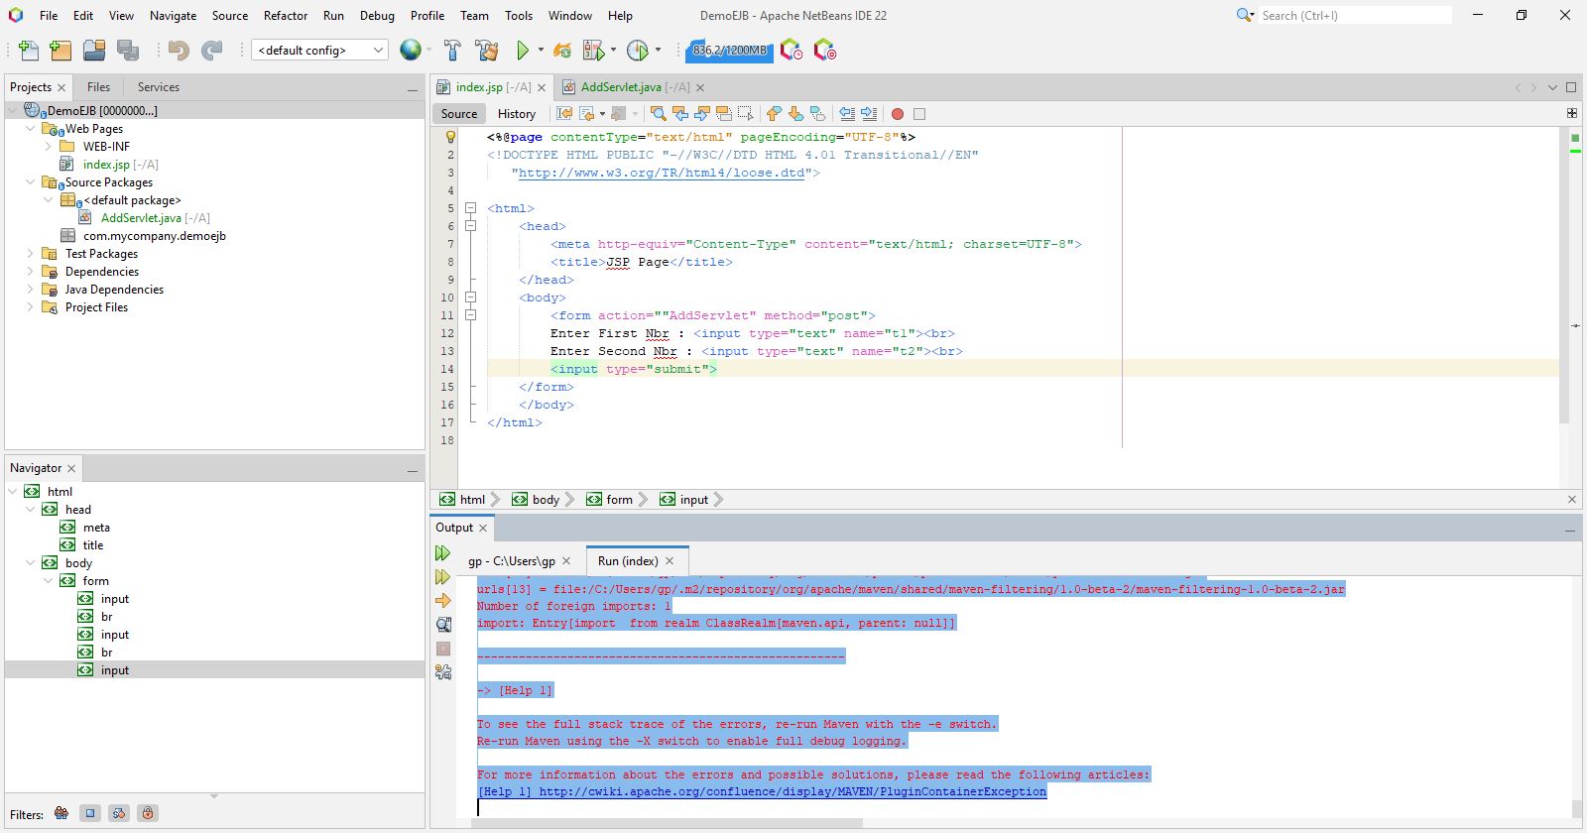Click the Find Selection magnifier icon
This screenshot has width=1587, height=833.
tap(658, 114)
